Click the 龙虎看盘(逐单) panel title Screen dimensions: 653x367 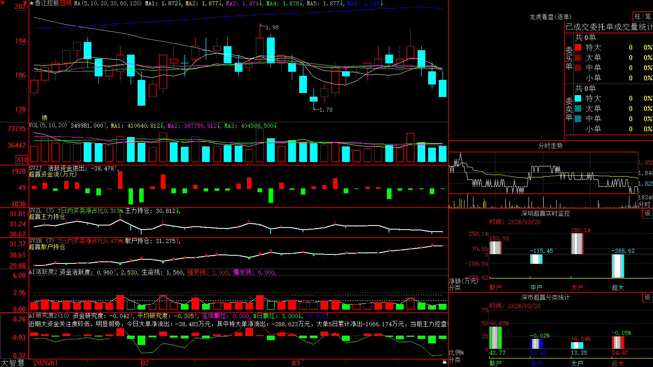click(550, 17)
